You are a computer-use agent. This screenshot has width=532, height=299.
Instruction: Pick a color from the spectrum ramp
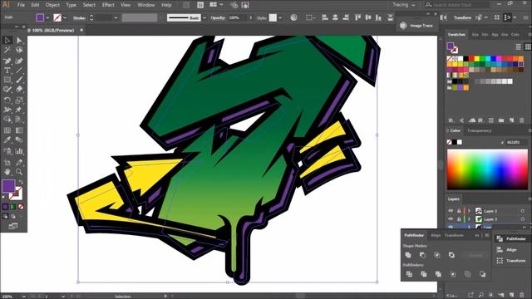487,169
